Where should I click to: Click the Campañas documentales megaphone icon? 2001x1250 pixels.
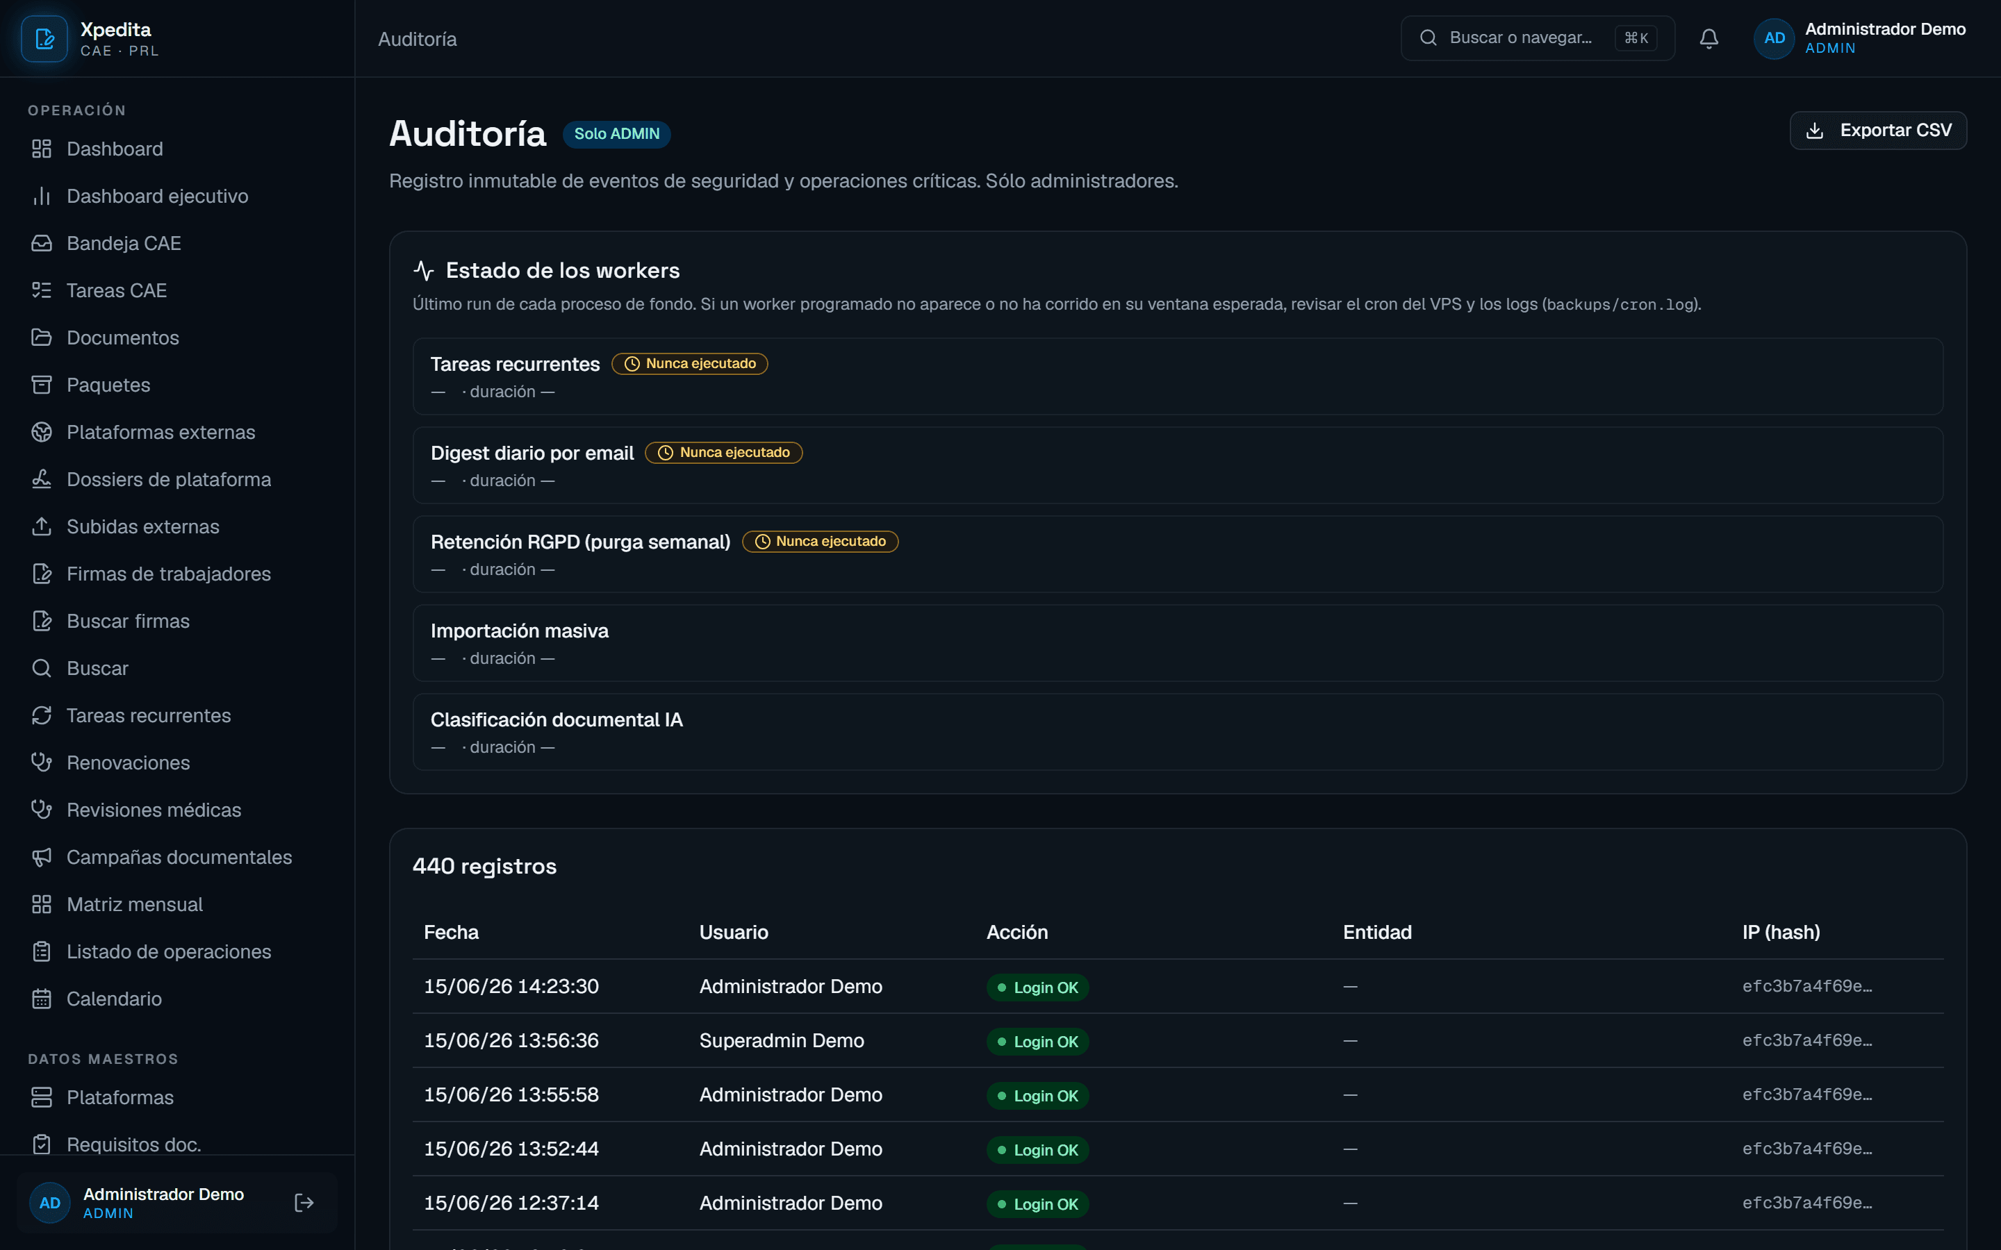42,858
